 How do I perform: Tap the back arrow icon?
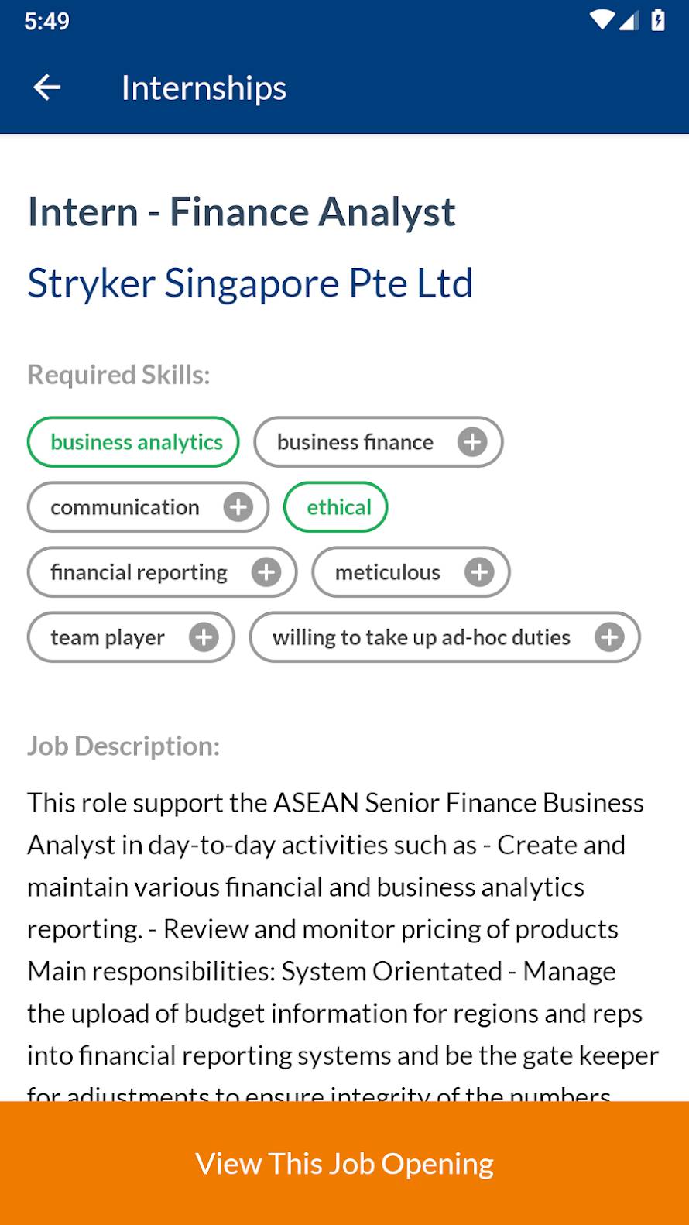point(47,87)
